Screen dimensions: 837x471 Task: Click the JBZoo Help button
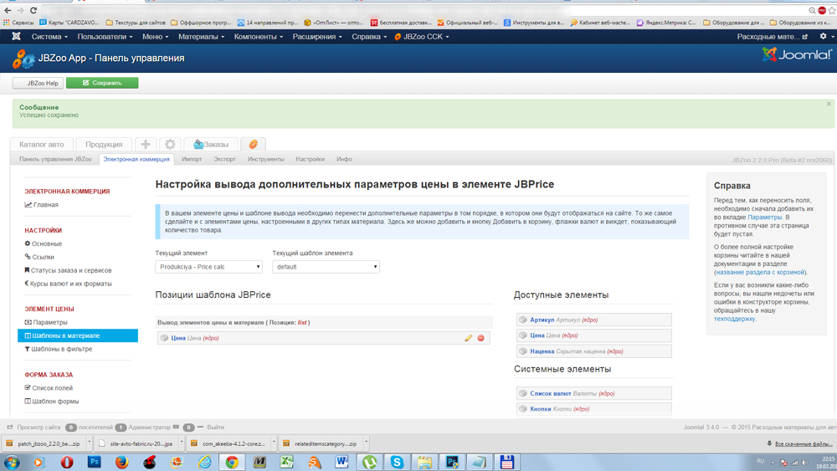tap(38, 83)
